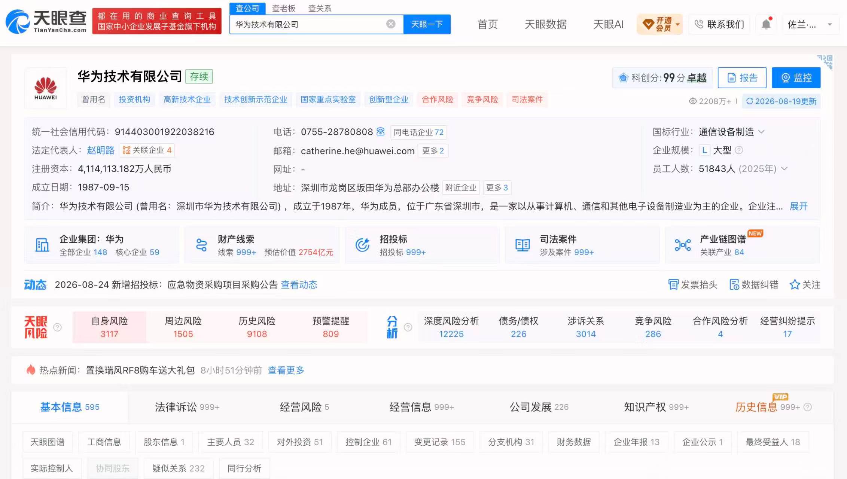Click the 监控 monitor button
847x479 pixels.
point(796,78)
